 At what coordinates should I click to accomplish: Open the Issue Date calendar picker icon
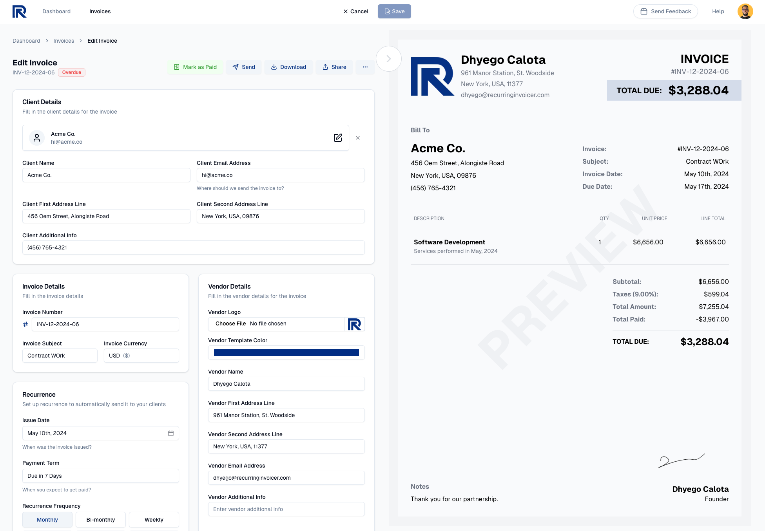point(171,433)
